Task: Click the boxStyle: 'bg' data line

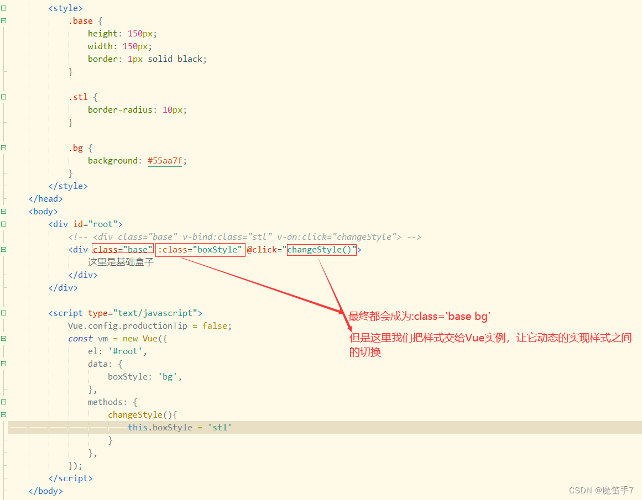Action: point(144,376)
